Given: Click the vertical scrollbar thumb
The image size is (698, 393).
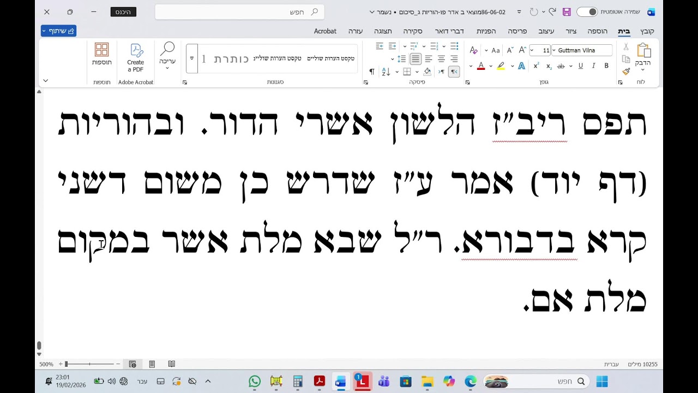Looking at the screenshot, I should tap(39, 346).
